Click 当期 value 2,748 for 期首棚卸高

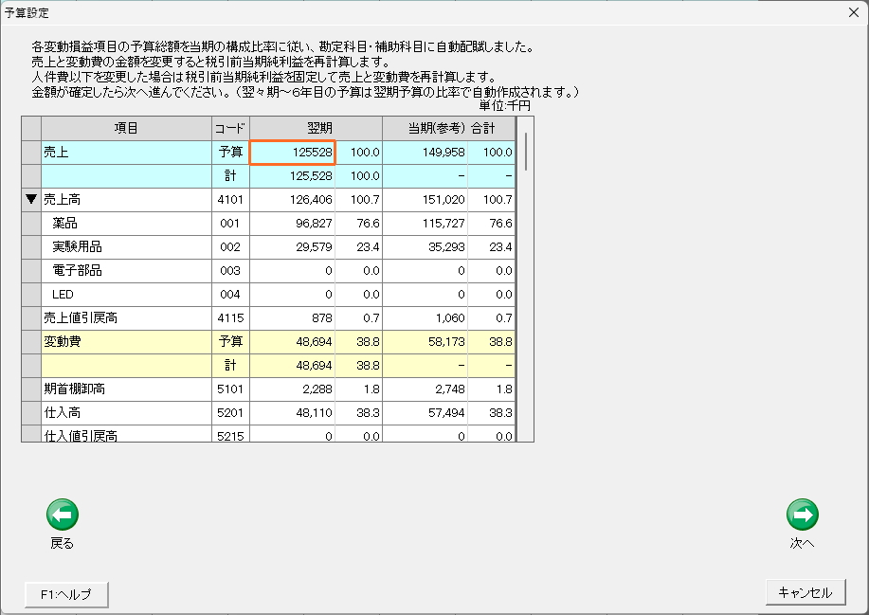pos(425,389)
